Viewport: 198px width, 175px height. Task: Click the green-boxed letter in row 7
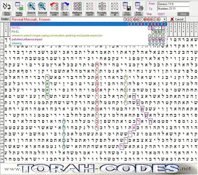[x=47, y=77]
